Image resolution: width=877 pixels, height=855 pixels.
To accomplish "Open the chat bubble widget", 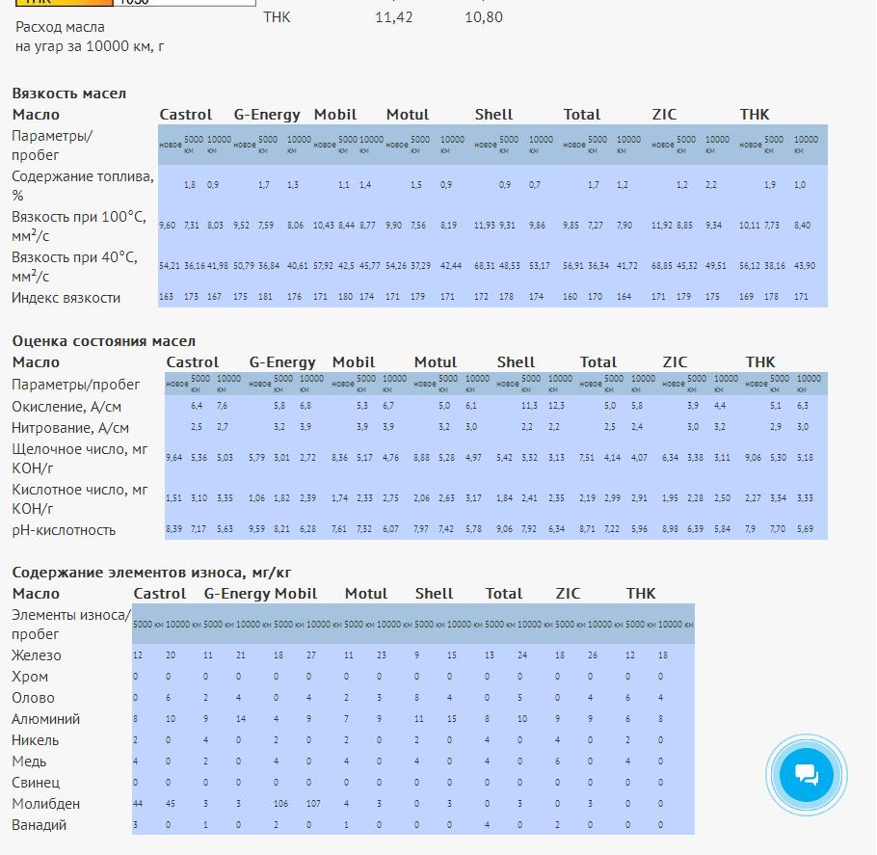I will pyautogui.click(x=806, y=775).
